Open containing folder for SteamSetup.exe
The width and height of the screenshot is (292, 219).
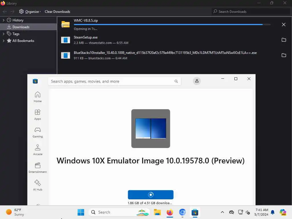[284, 40]
